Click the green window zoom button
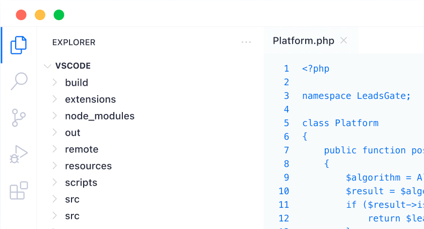The height and width of the screenshot is (229, 424). (59, 15)
